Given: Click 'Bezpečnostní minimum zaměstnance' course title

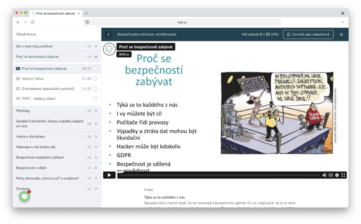Looking at the screenshot, I should (x=147, y=34).
